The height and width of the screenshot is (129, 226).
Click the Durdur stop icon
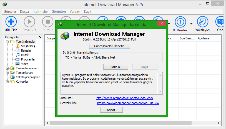(x=48, y=22)
